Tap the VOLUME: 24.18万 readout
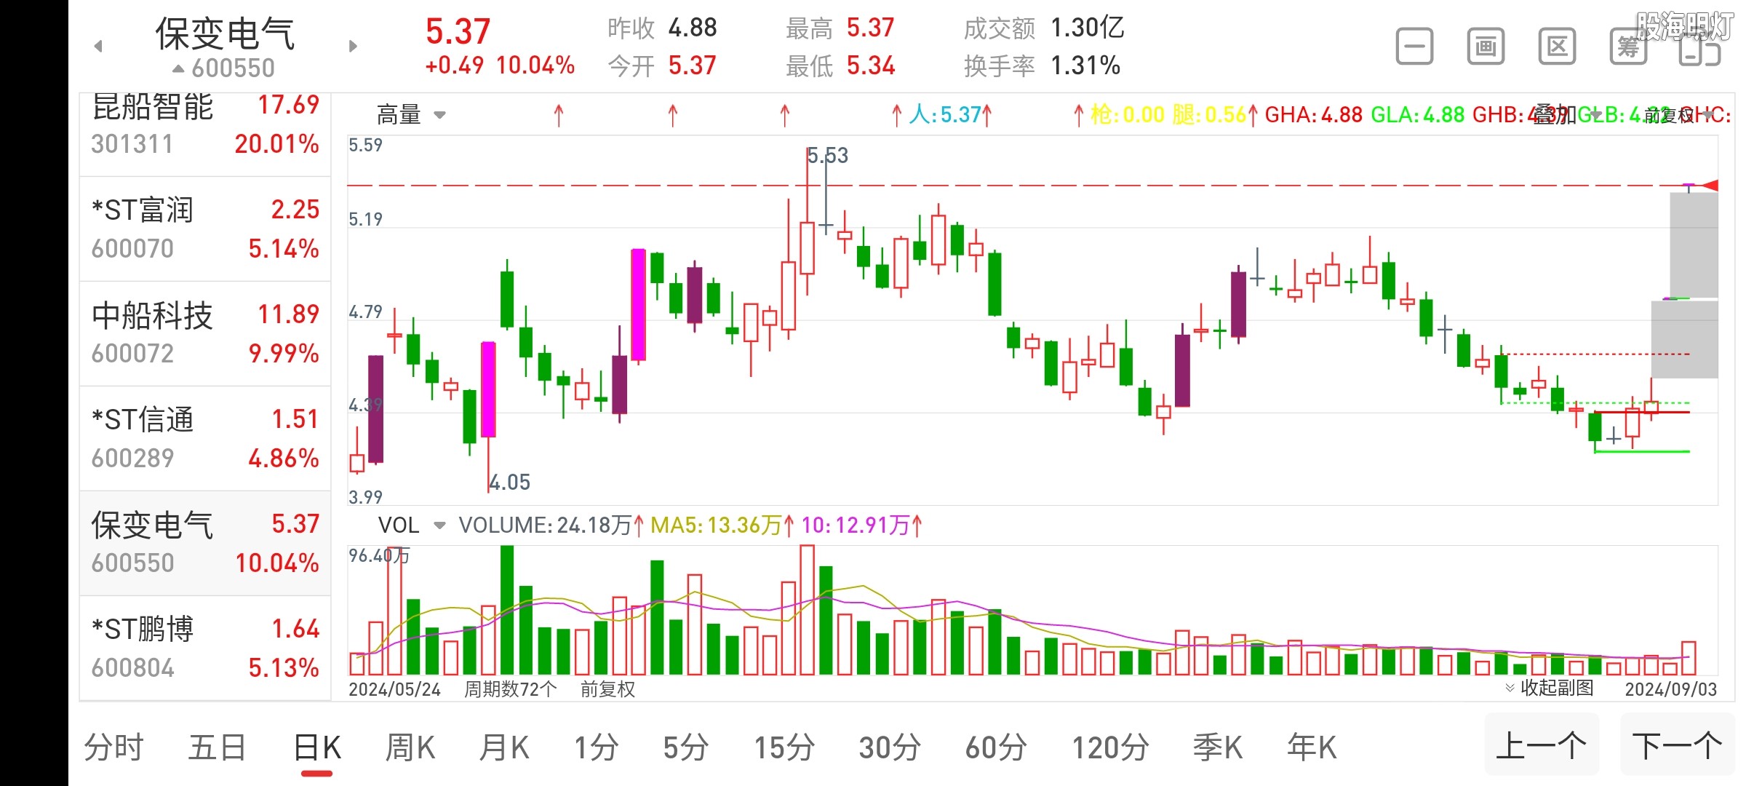Viewport: 1746px width, 786px height. [x=545, y=525]
